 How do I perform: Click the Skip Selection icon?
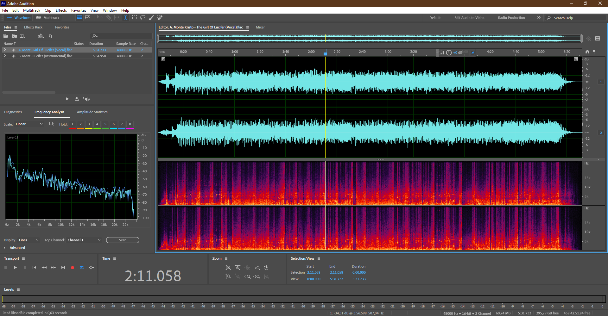[92, 268]
